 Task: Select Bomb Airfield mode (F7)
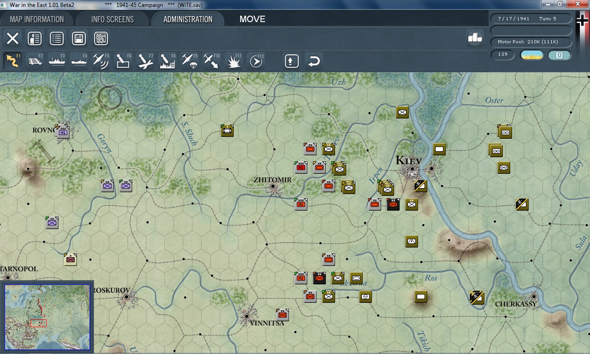pyautogui.click(x=145, y=61)
